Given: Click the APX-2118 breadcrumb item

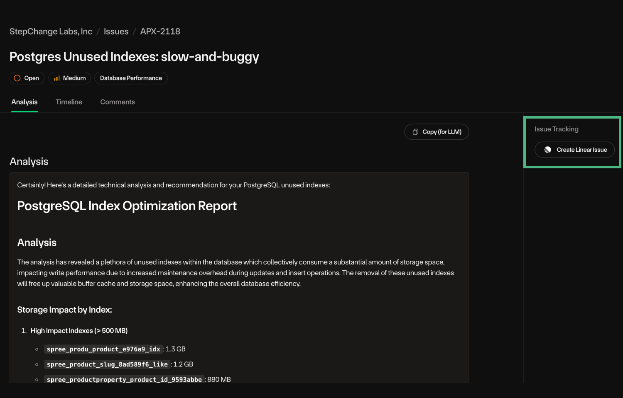Looking at the screenshot, I should (160, 31).
